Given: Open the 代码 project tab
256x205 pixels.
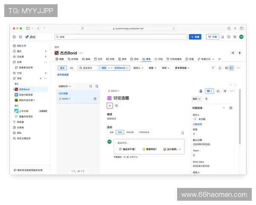Looking at the screenshot, I should (159, 59).
